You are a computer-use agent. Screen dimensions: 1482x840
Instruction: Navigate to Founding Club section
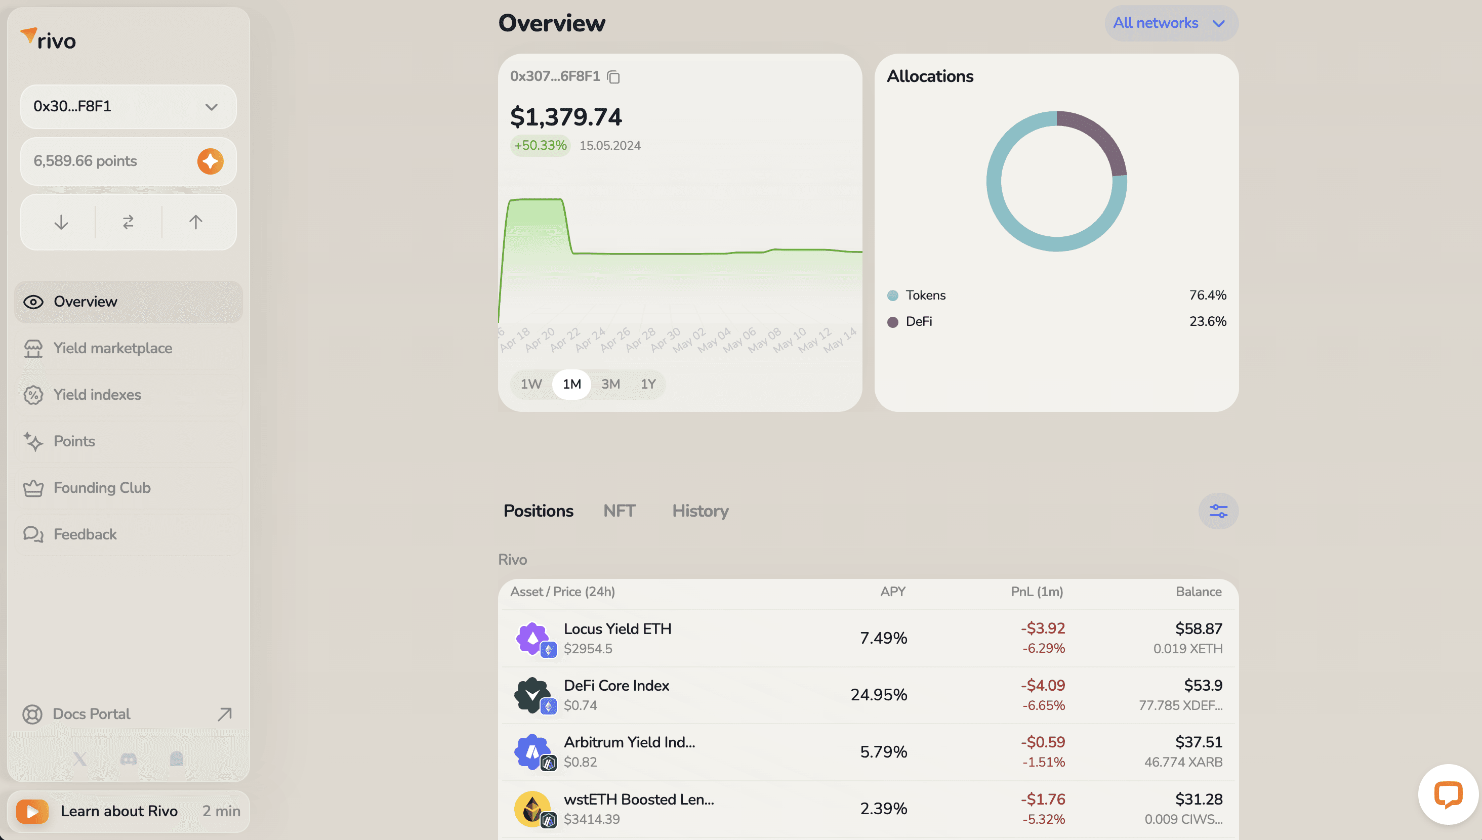[x=101, y=487]
